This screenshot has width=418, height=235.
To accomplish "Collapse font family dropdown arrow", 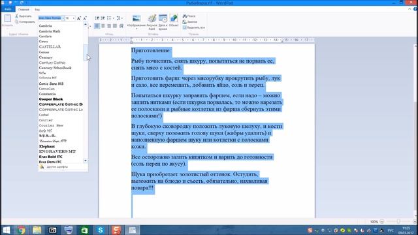I will (63, 18).
